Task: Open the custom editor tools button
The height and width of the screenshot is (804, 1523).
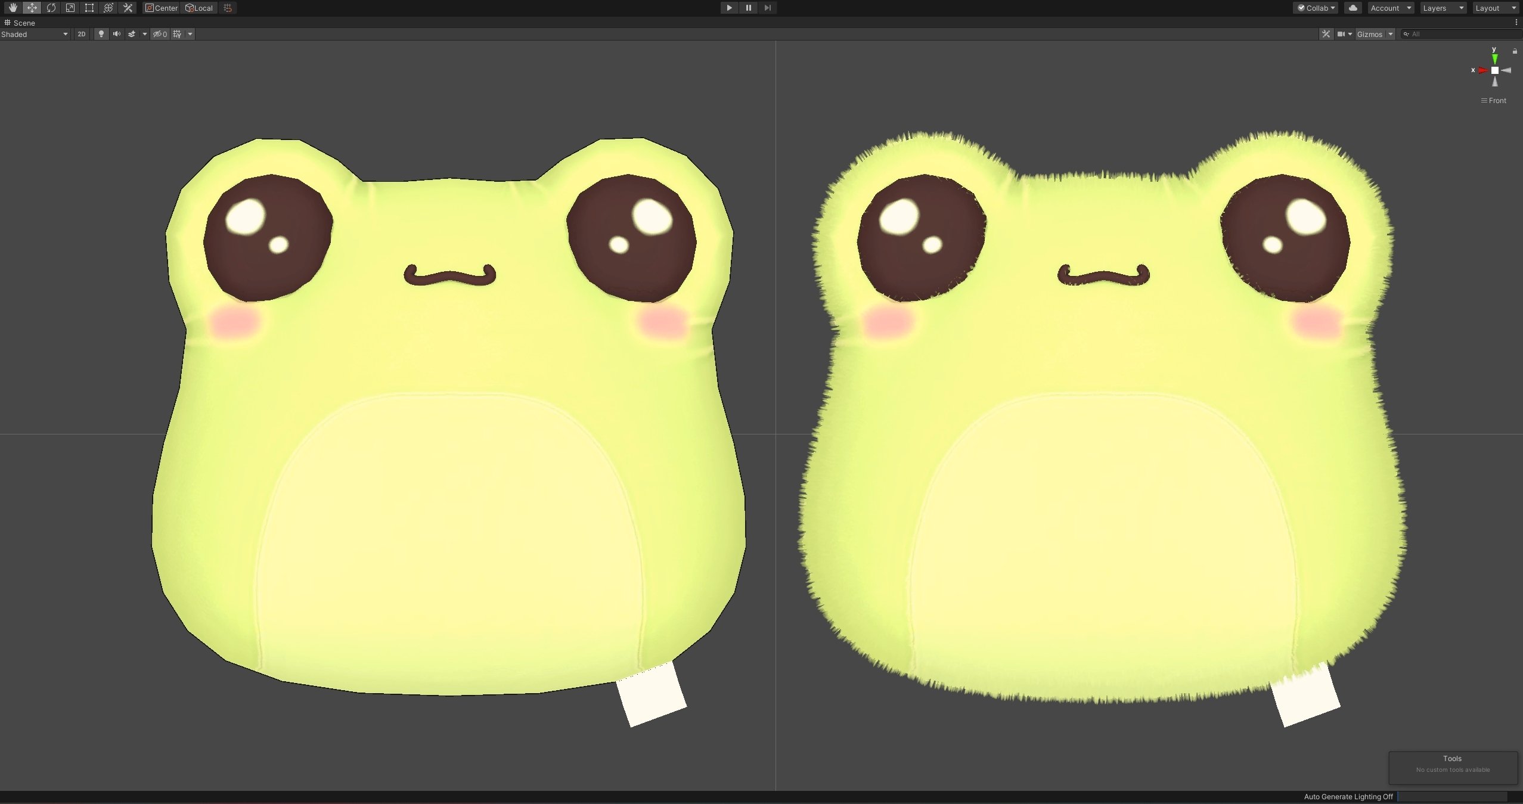Action: [x=128, y=8]
